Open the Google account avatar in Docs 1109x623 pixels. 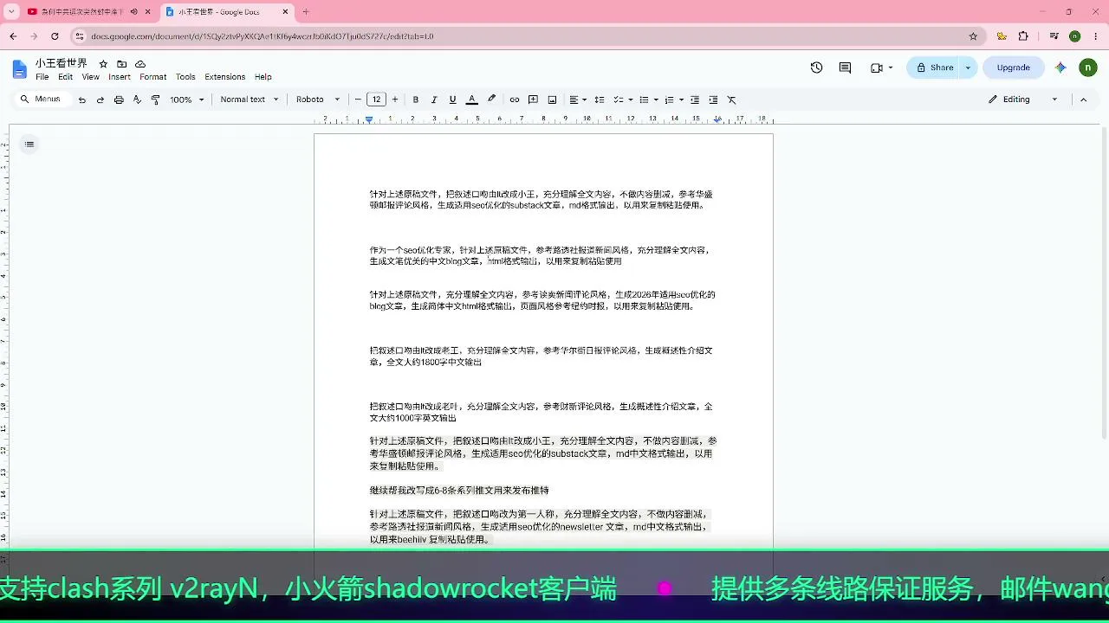pos(1087,67)
